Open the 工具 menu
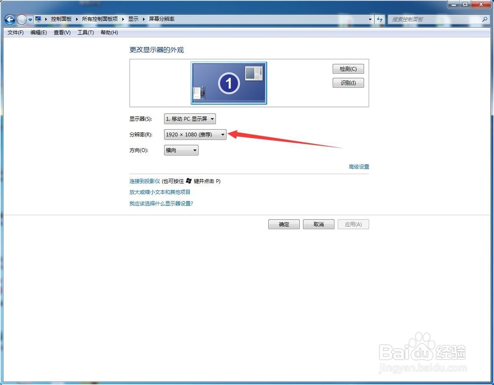 click(x=85, y=32)
